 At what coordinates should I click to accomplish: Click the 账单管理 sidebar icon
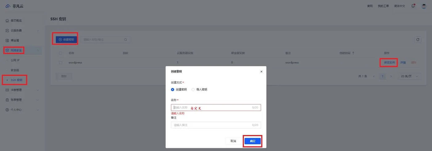(x=7, y=100)
